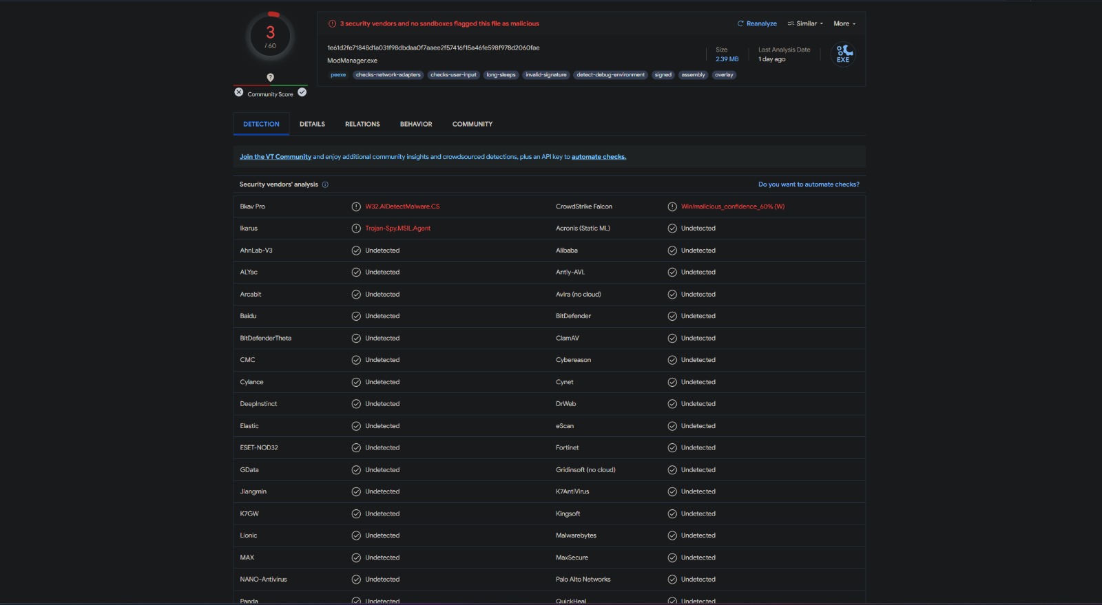Open the automate checks link in the banner
The image size is (1102, 605).
(x=599, y=157)
